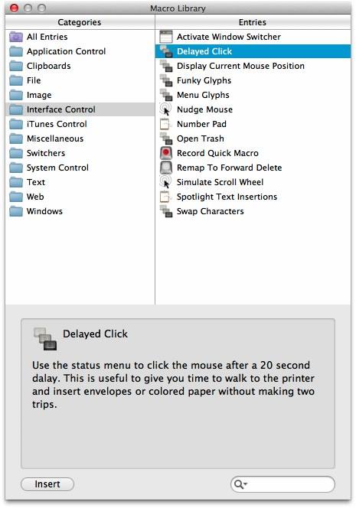Image resolution: width=356 pixels, height=508 pixels.
Task: Click the Insert button
Action: pos(47,484)
